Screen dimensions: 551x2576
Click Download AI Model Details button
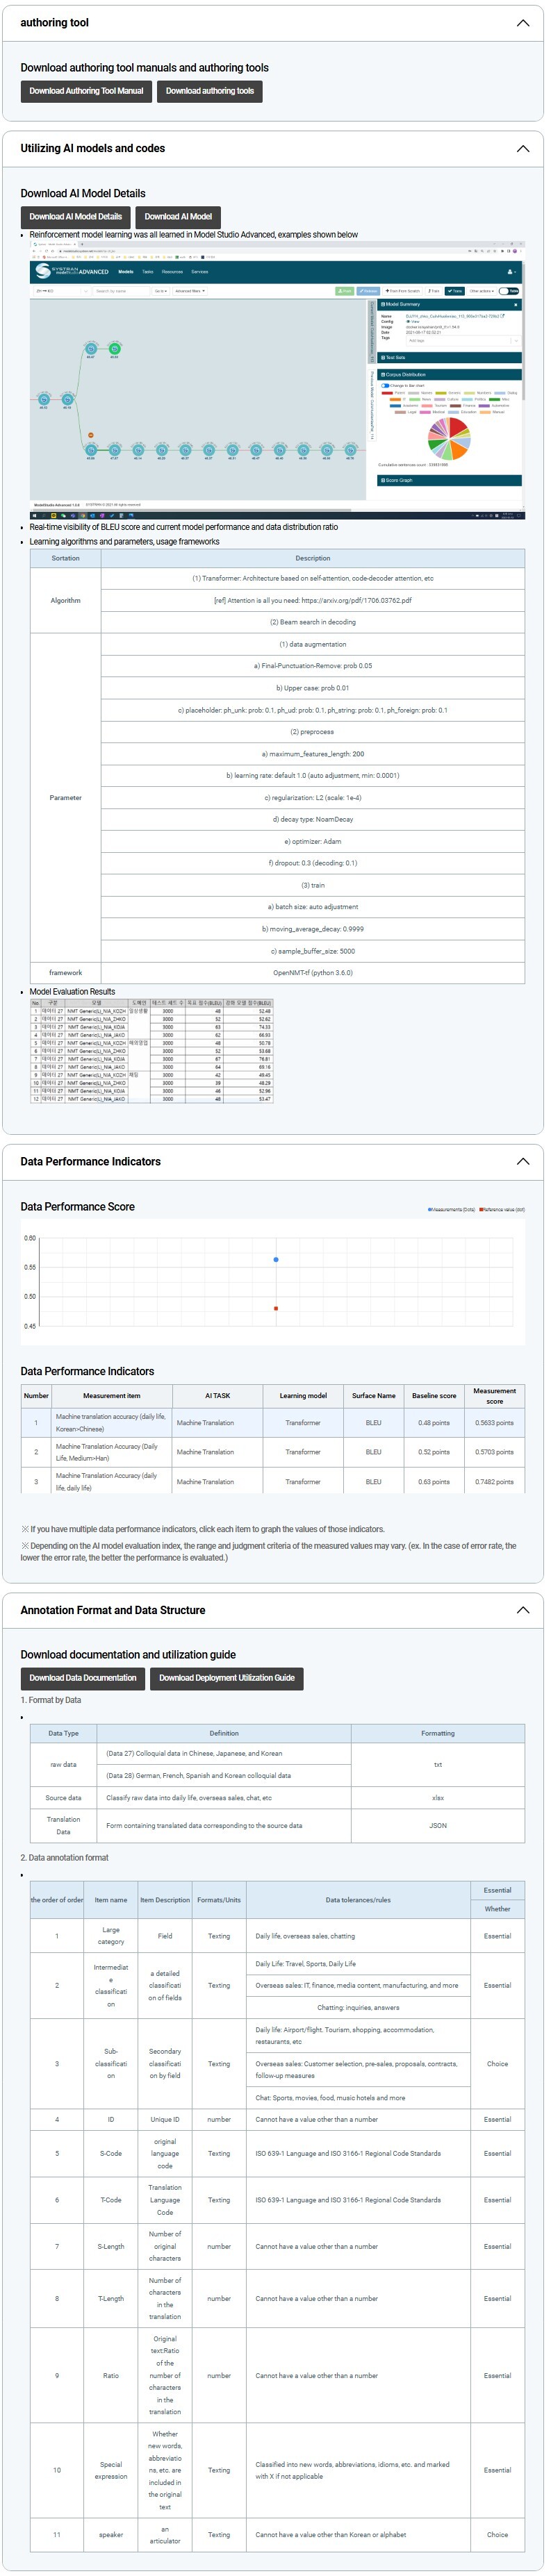(x=75, y=217)
